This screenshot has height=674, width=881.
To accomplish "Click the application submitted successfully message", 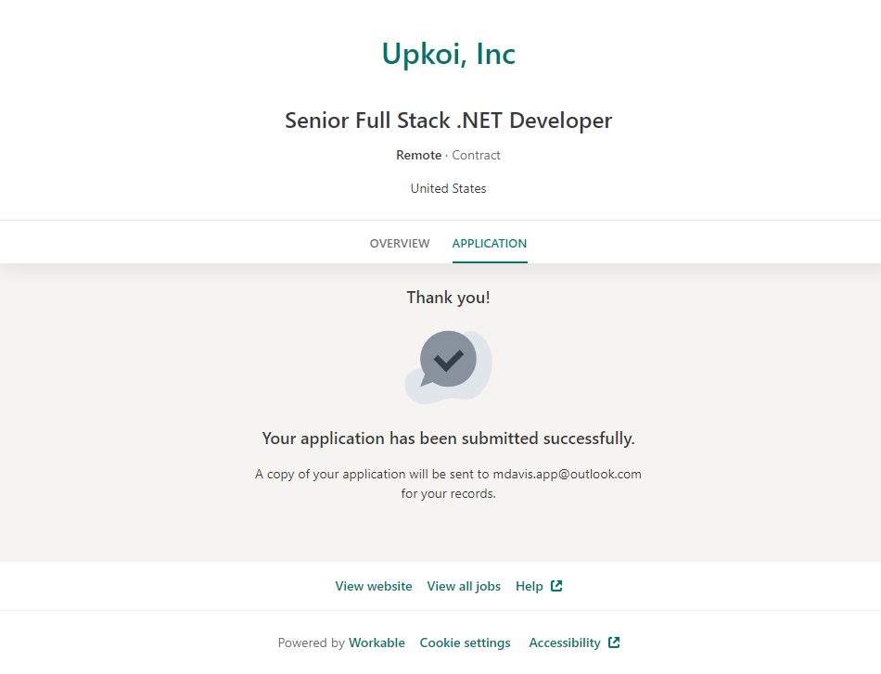I will pyautogui.click(x=448, y=439).
